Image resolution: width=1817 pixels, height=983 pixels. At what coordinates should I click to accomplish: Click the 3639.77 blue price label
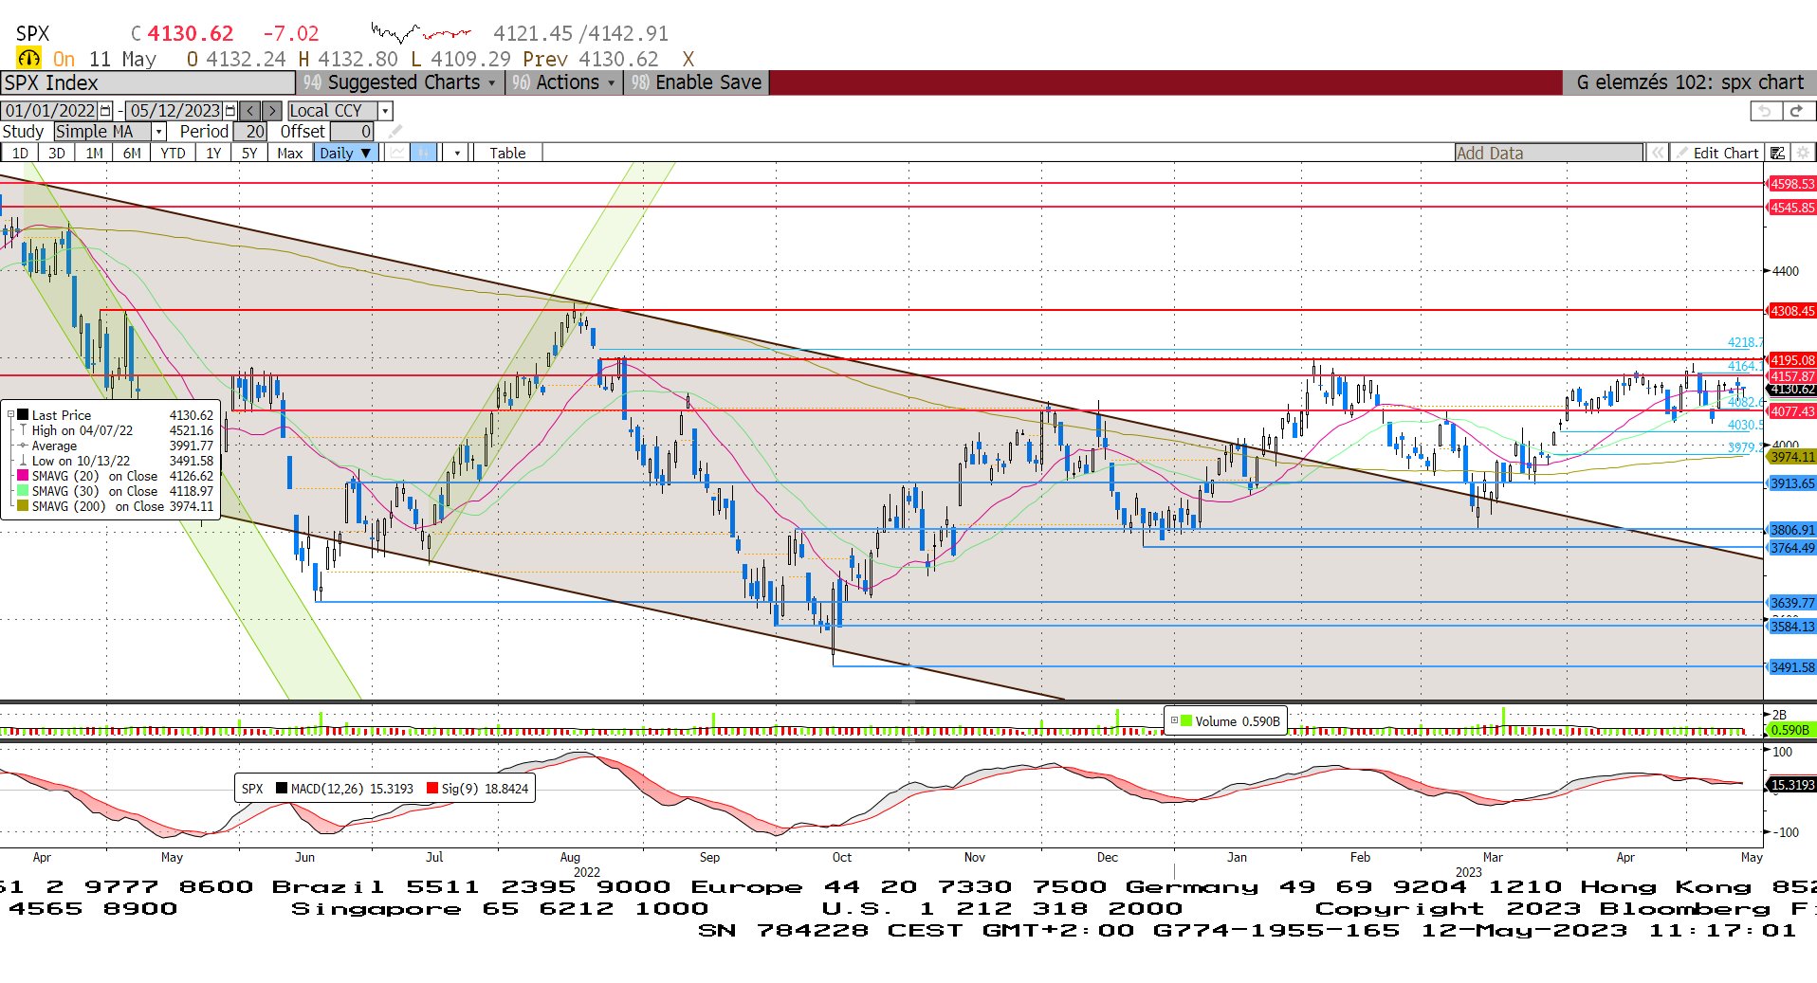tap(1791, 603)
